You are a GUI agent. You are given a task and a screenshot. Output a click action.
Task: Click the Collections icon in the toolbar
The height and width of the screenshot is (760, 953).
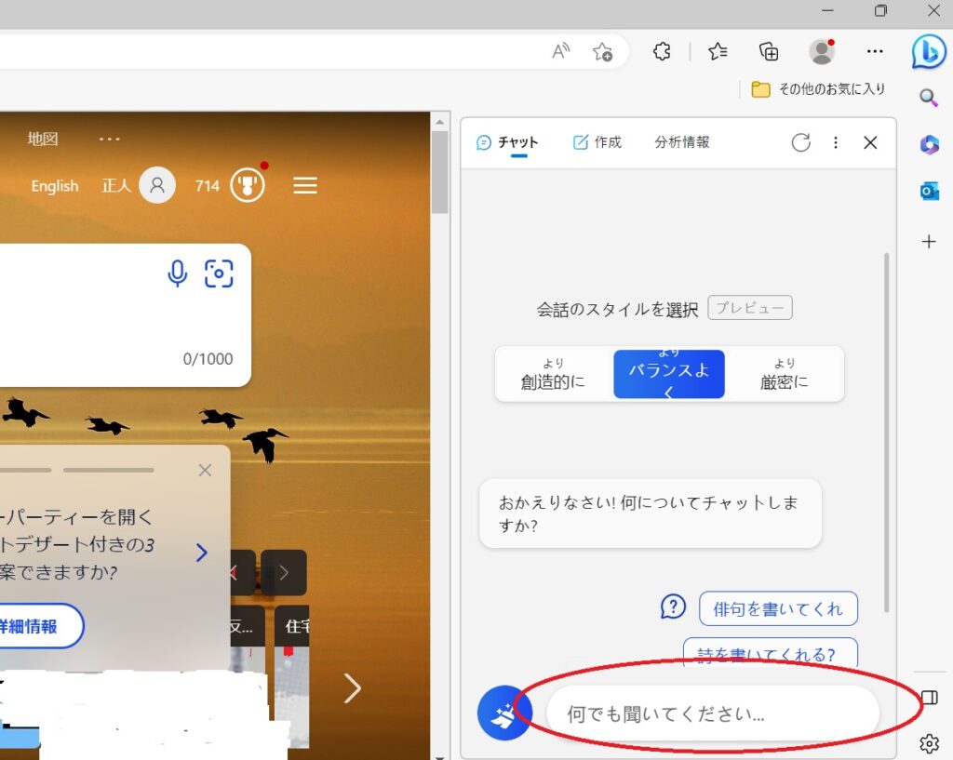(x=769, y=52)
